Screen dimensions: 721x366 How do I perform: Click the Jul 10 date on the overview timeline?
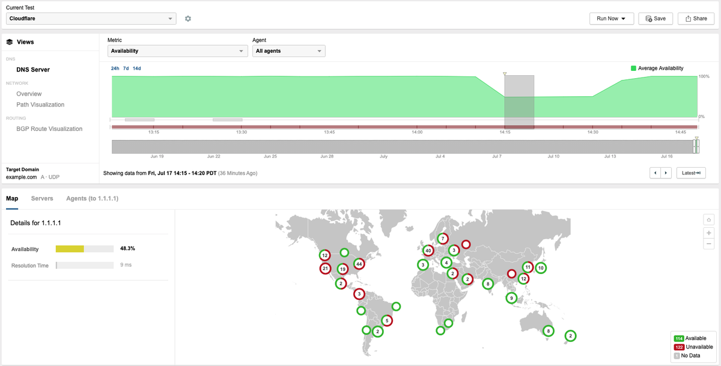point(553,156)
